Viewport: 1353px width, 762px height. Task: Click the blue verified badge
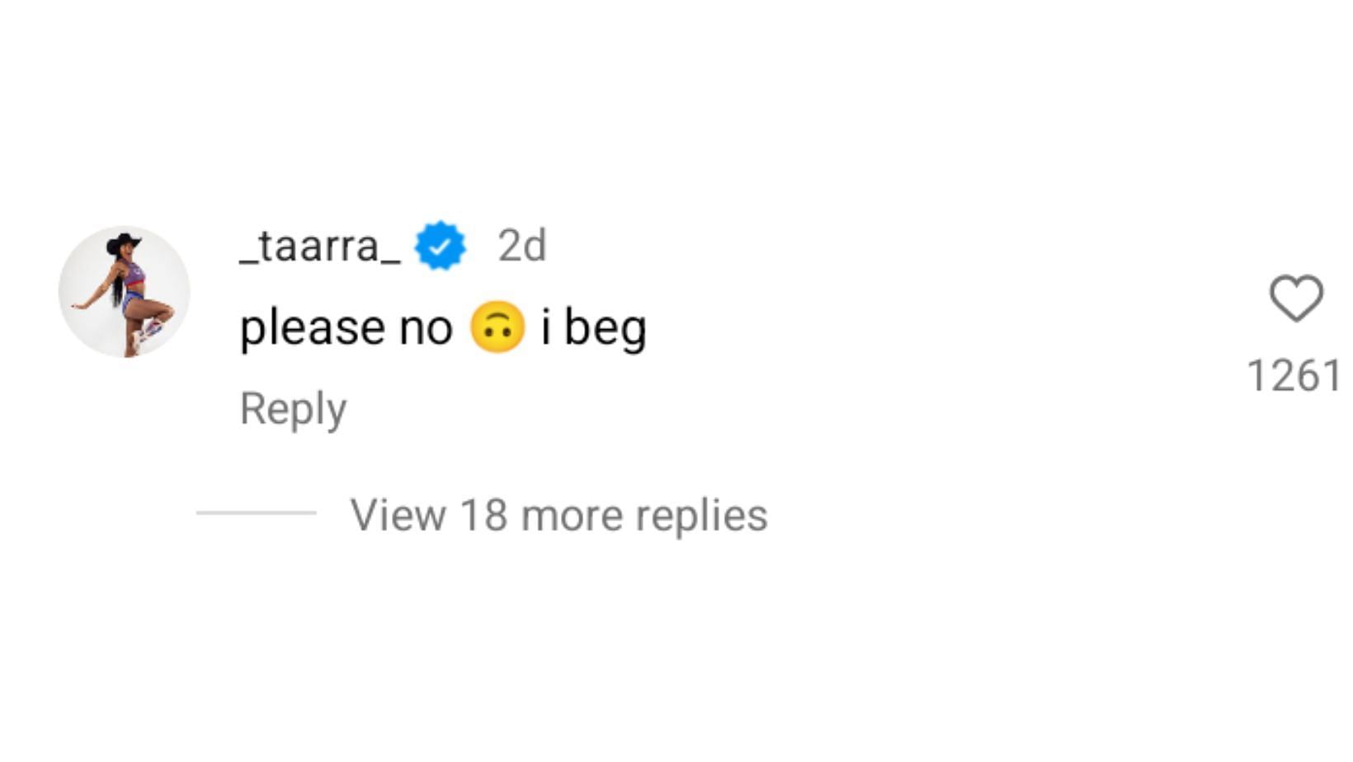440,246
